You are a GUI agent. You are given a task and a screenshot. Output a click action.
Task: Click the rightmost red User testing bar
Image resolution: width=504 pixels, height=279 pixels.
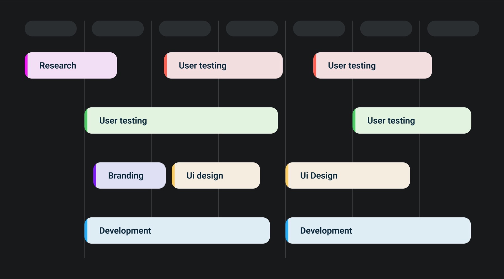[372, 65]
